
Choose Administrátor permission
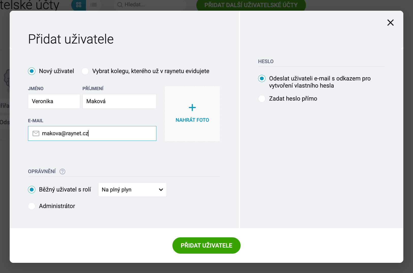(x=32, y=206)
